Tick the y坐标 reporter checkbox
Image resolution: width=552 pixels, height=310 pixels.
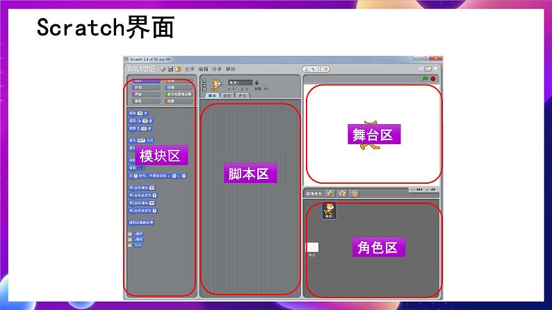129,239
